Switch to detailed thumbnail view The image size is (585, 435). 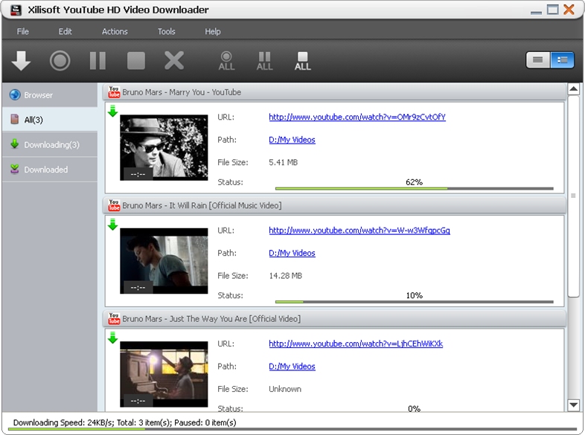coord(562,59)
